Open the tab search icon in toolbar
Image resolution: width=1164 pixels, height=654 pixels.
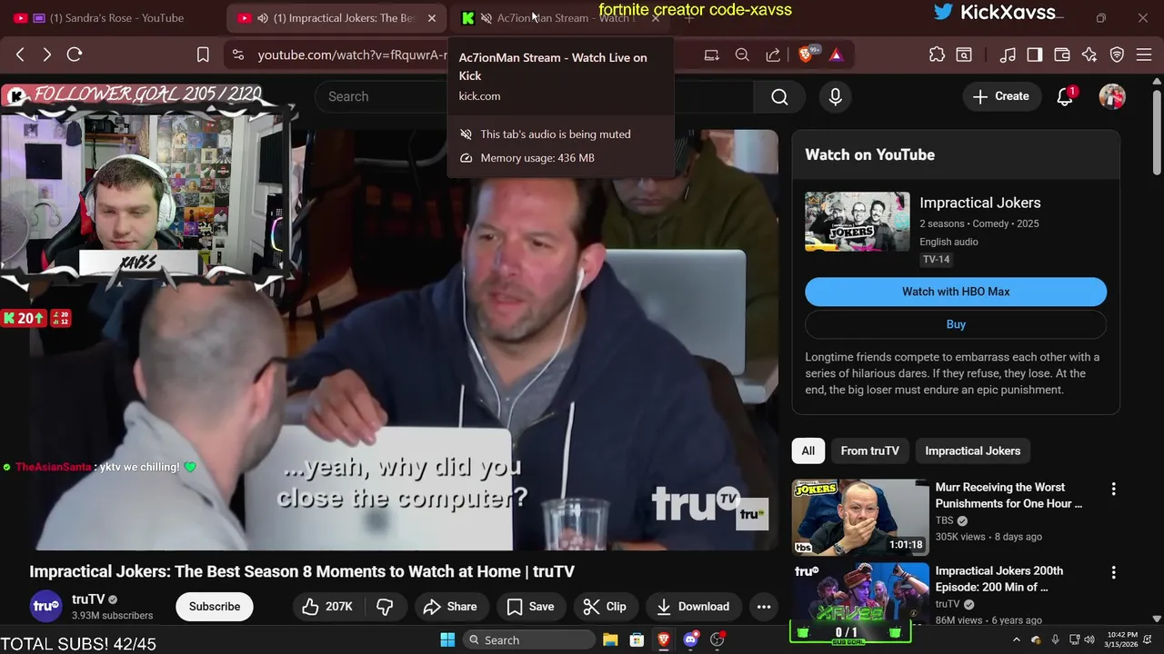pos(964,54)
